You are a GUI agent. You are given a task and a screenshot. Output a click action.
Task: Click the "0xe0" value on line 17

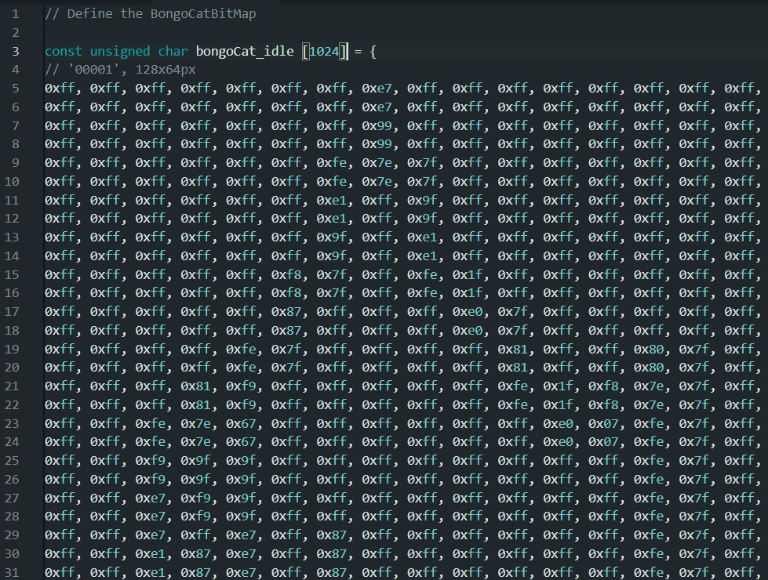[468, 311]
